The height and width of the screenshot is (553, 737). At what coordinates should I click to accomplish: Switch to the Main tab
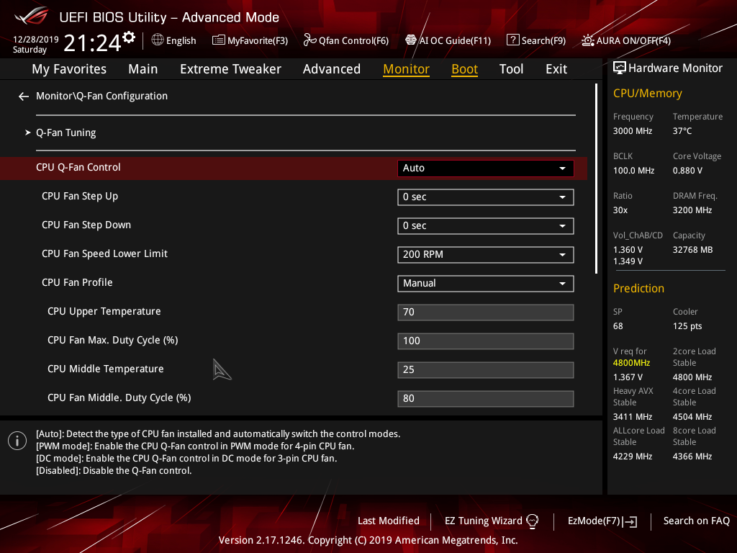[143, 69]
